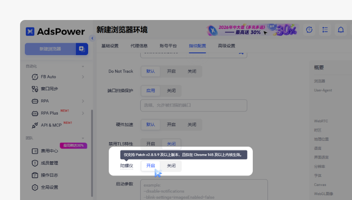
Task: Turn 陀螺仪 off with 关闭
Action: tap(171, 166)
